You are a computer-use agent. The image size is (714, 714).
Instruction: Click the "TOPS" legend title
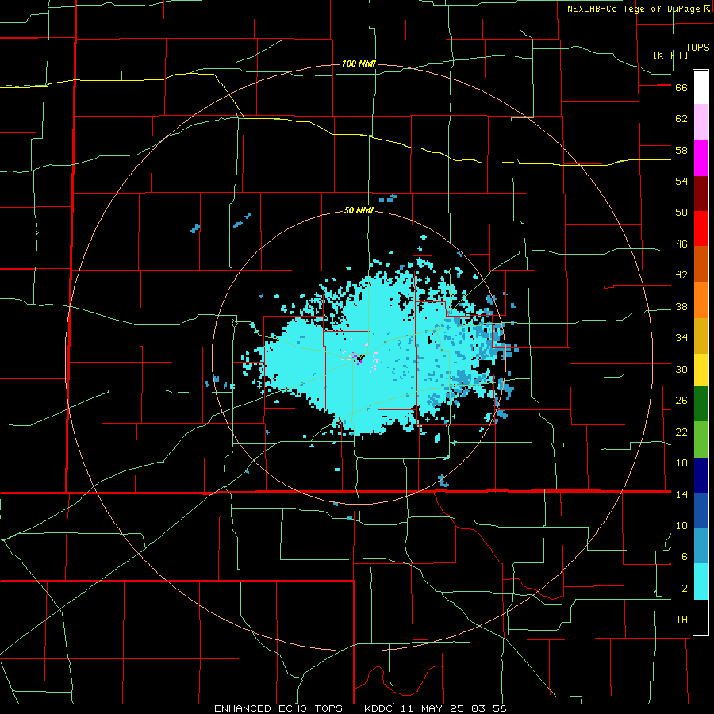697,48
